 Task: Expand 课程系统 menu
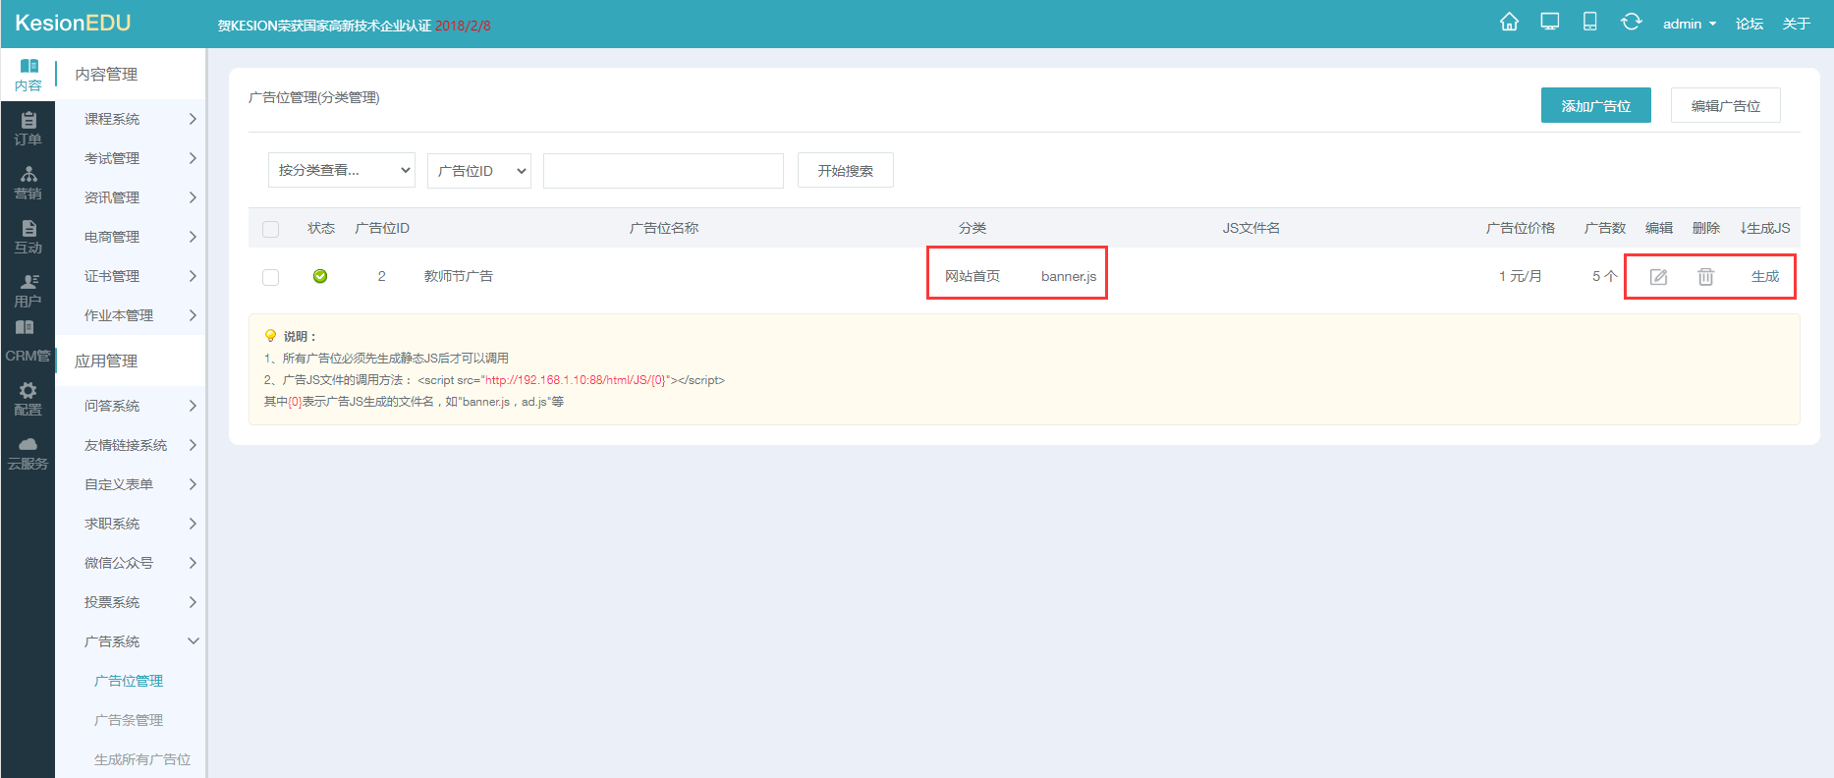click(131, 119)
